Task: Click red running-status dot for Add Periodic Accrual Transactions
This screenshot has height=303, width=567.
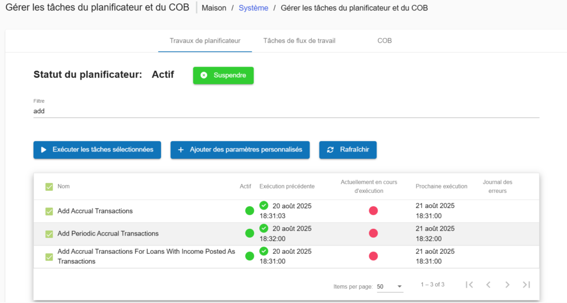Action: pos(373,233)
